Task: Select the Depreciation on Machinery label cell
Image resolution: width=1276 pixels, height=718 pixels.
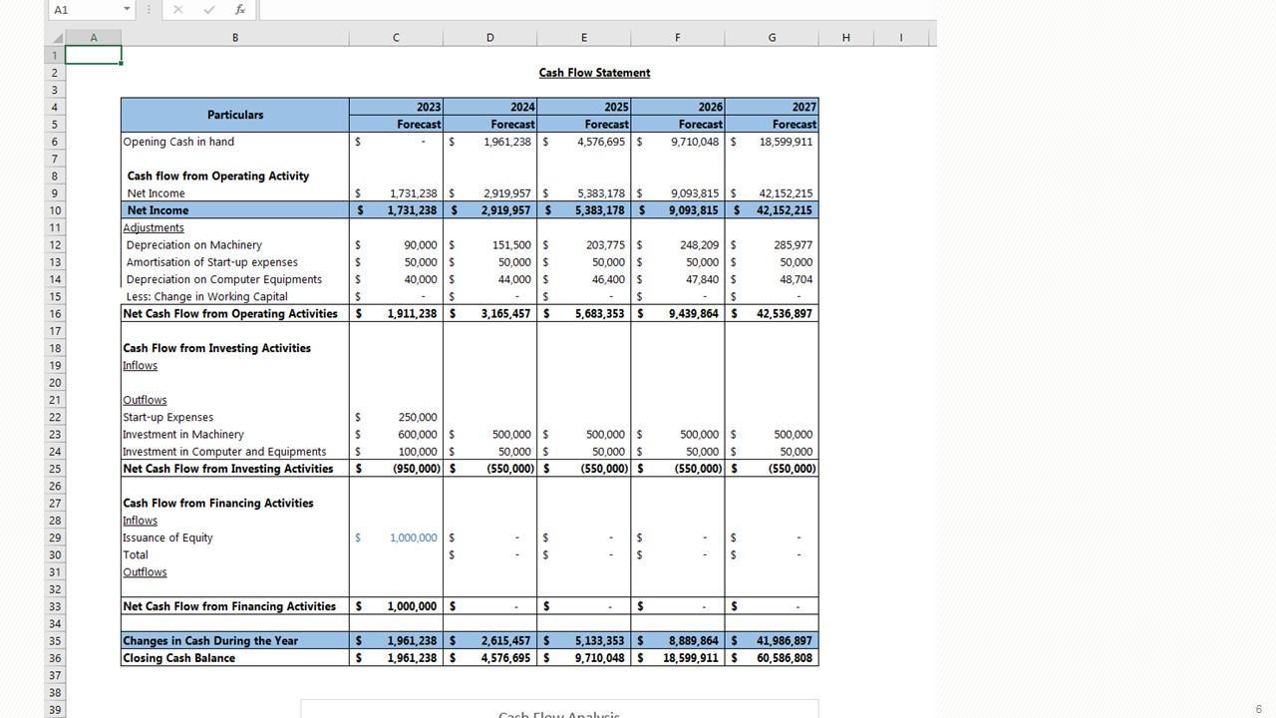Action: (194, 245)
